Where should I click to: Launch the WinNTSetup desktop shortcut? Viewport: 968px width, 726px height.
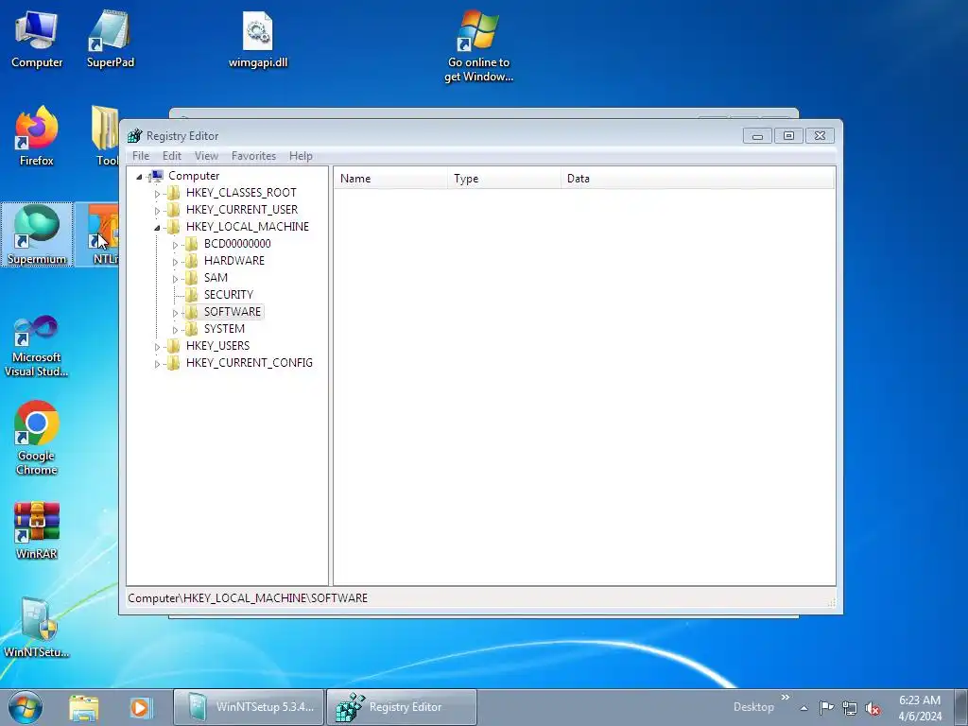coord(37,628)
